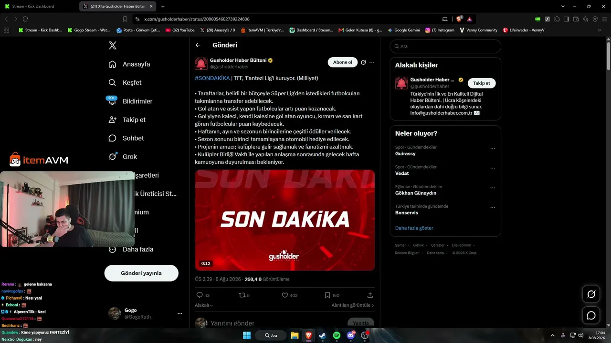
Task: Click the X logo in the sidebar
Action: coord(112,46)
